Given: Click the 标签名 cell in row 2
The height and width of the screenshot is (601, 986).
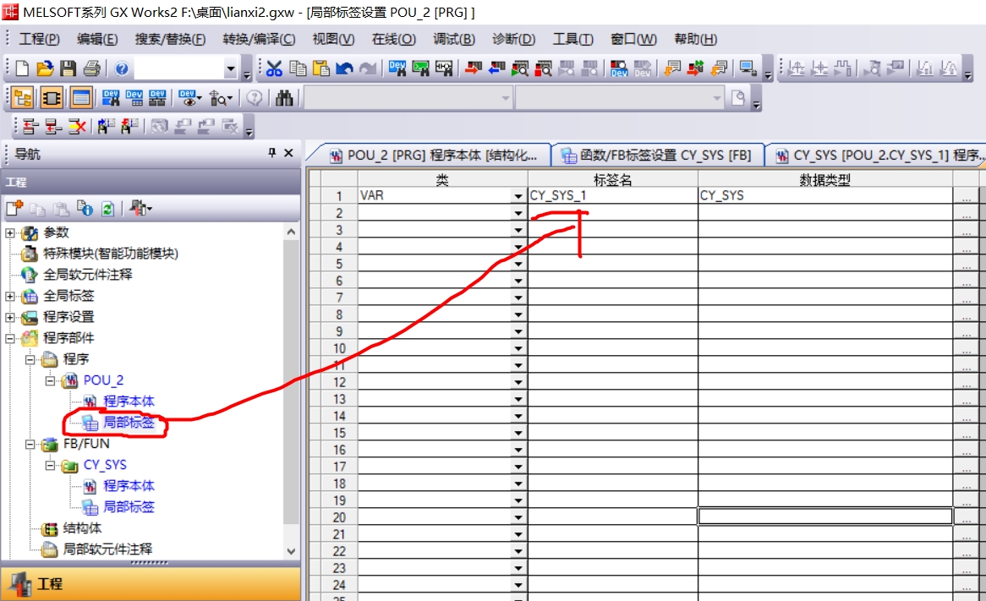Looking at the screenshot, I should click(x=612, y=213).
